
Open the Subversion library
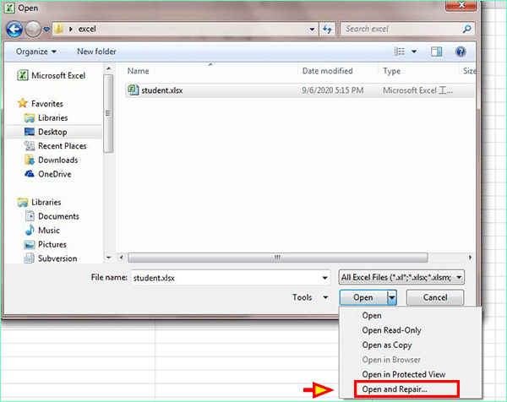coord(51,258)
